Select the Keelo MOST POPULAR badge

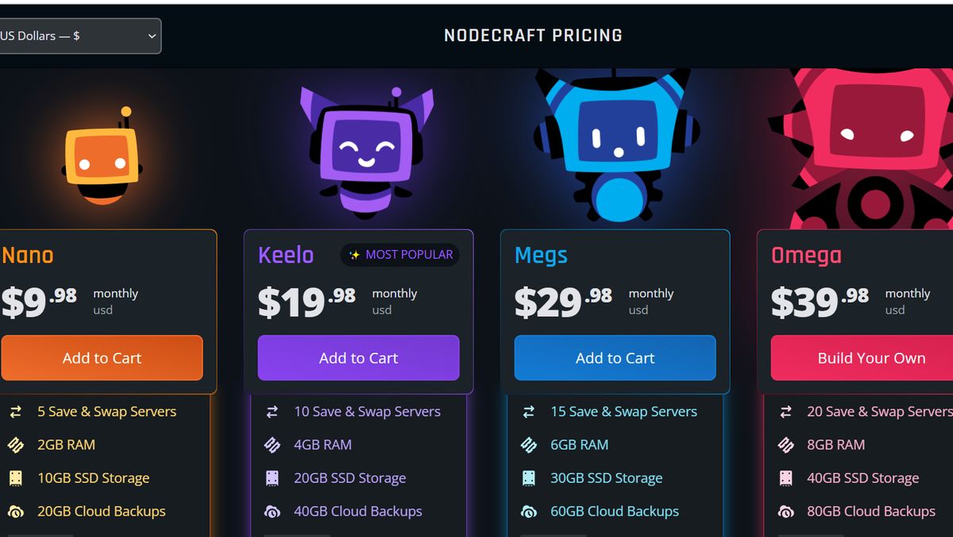[399, 254]
